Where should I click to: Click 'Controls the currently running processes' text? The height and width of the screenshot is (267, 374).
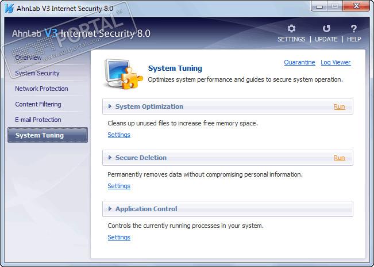click(x=186, y=226)
